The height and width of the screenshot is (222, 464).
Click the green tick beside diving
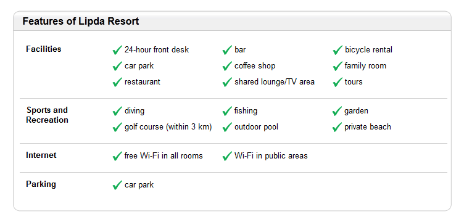point(117,111)
